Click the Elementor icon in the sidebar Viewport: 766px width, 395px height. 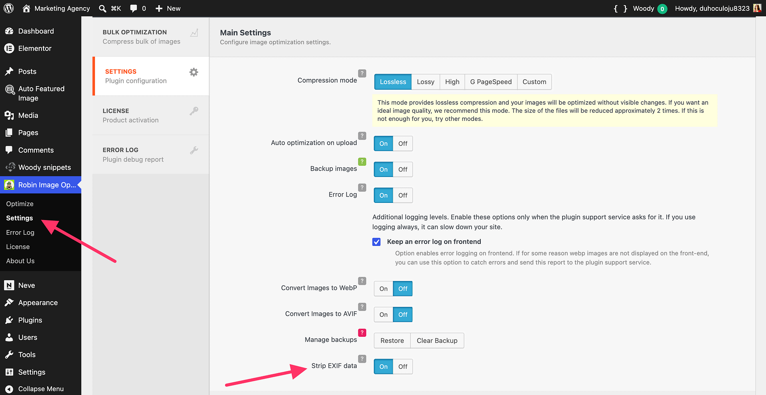coord(9,48)
